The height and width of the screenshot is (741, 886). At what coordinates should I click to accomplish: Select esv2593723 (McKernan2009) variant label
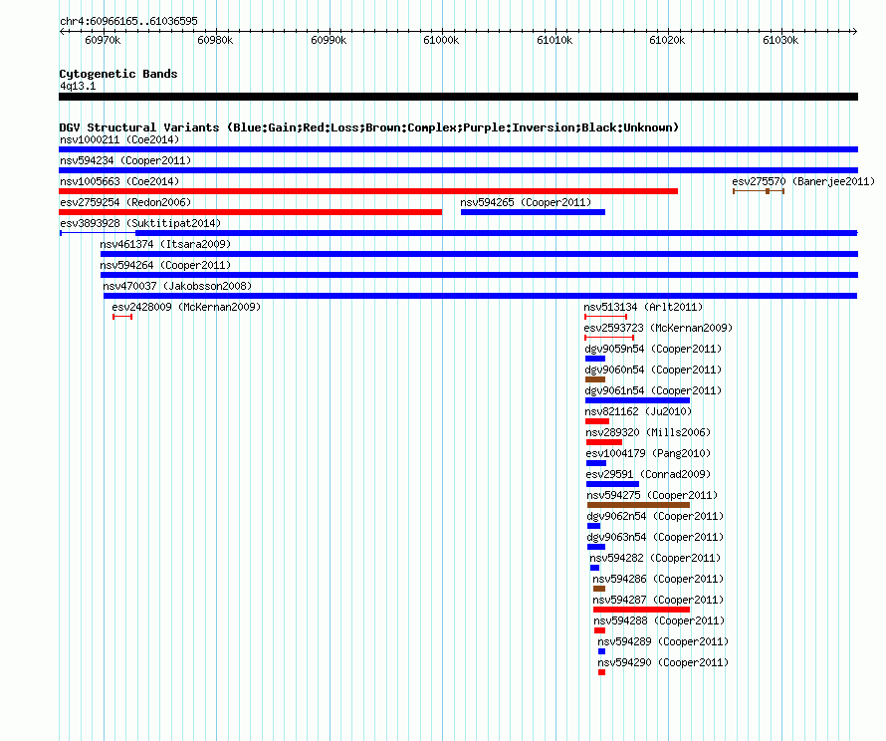click(x=658, y=328)
